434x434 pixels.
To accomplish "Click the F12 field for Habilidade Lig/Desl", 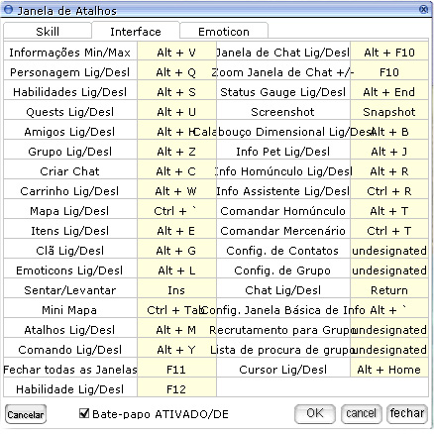I will pyautogui.click(x=176, y=389).
